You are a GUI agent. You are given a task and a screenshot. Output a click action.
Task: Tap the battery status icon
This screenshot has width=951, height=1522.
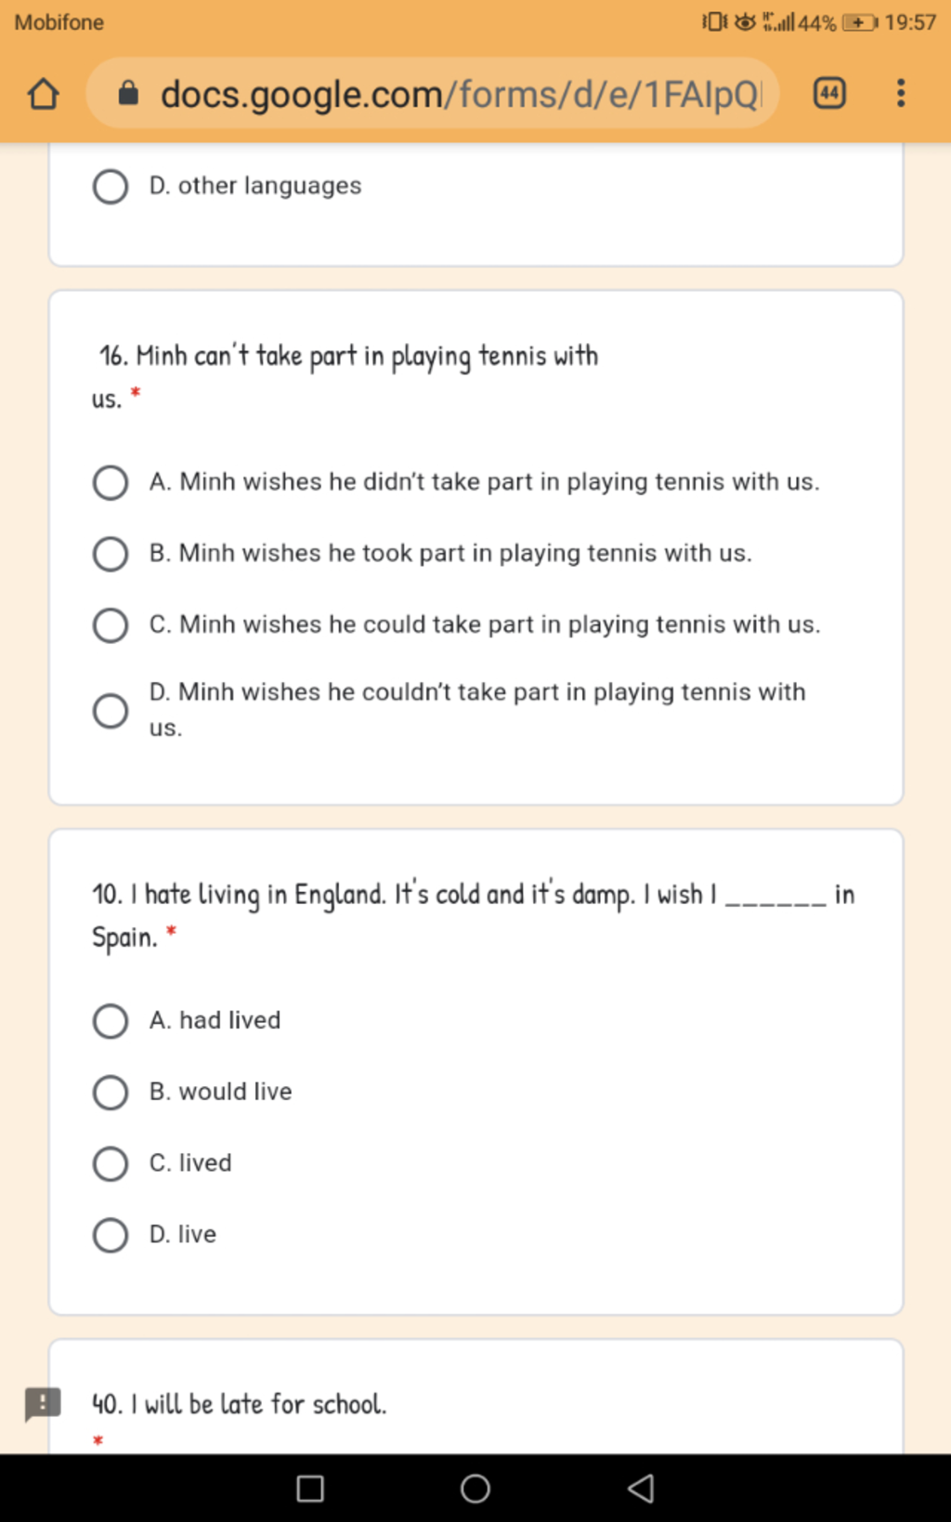pyautogui.click(x=859, y=22)
